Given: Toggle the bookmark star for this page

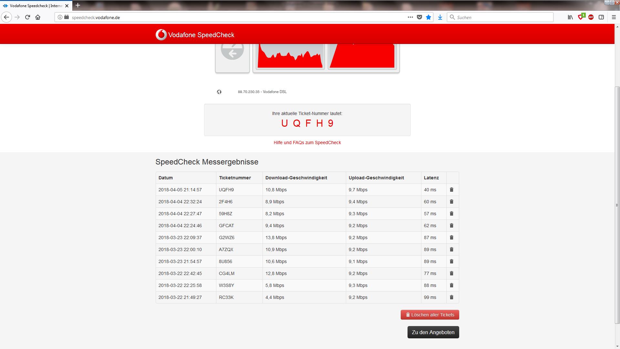Looking at the screenshot, I should coord(429,17).
